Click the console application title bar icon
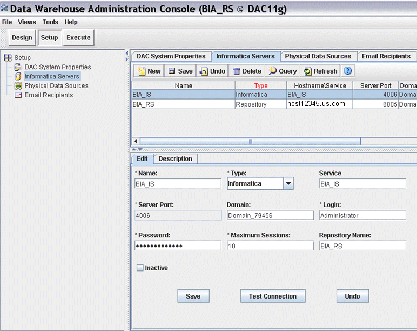Image resolution: width=417 pixels, height=331 pixels. pyautogui.click(x=4, y=9)
